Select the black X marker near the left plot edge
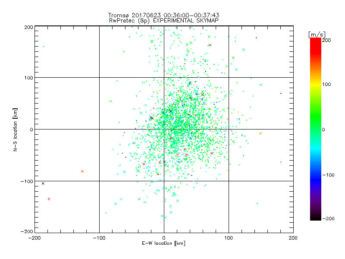345x259 pixels. (x=43, y=183)
